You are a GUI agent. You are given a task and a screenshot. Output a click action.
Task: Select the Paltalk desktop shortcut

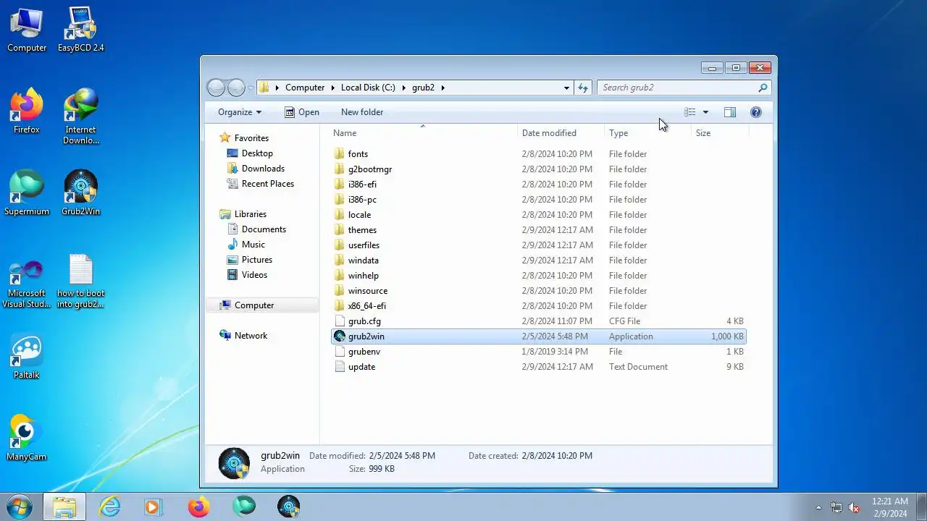pyautogui.click(x=27, y=357)
